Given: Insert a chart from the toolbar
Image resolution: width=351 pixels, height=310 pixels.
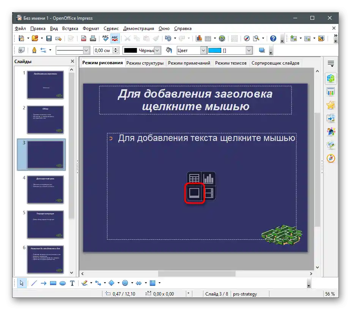Looking at the screenshot, I should click(x=199, y=38).
